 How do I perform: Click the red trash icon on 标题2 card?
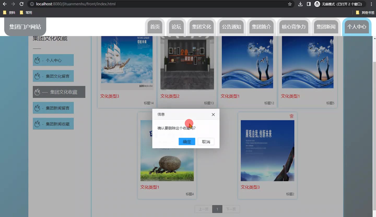click(x=291, y=116)
